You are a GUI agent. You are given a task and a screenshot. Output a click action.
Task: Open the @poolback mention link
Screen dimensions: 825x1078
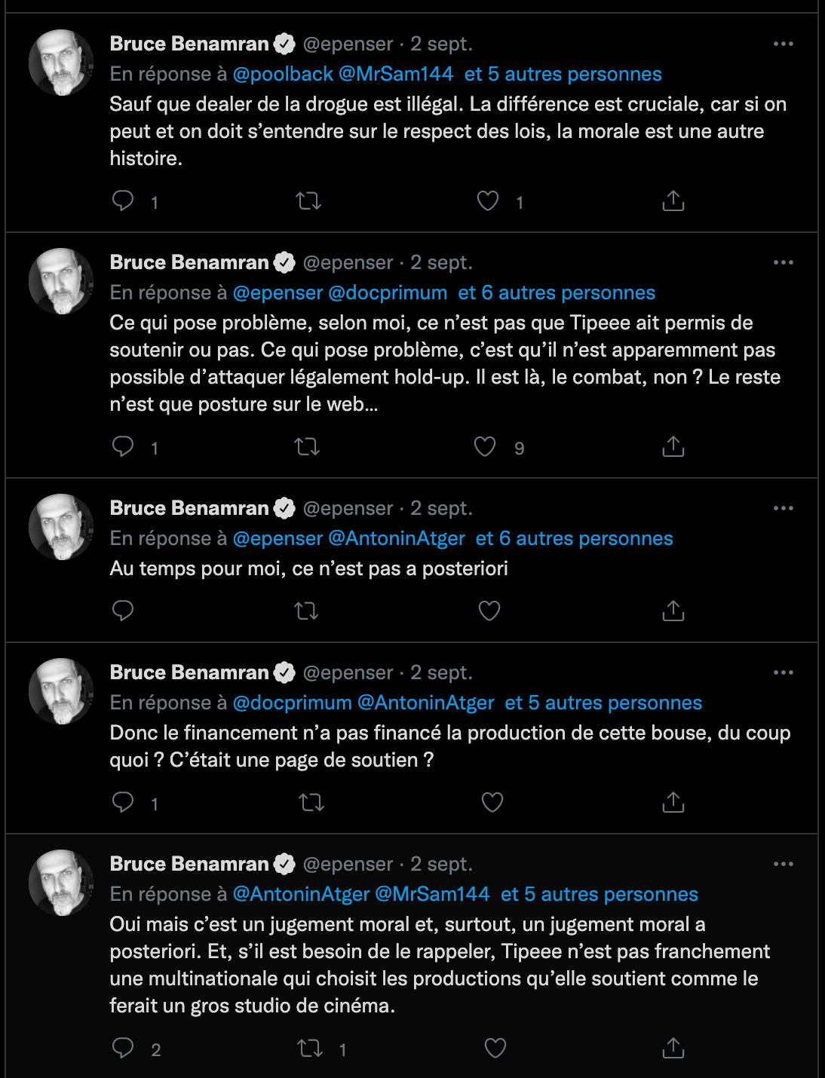(x=283, y=74)
